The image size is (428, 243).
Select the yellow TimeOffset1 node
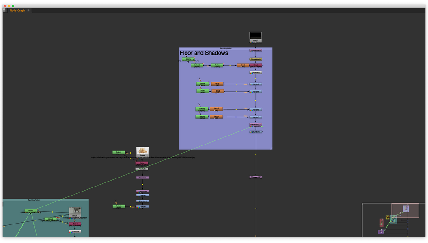coord(256,59)
